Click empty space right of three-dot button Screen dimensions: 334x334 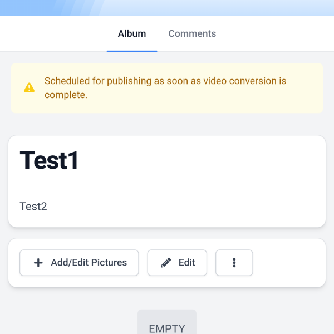pos(289,263)
